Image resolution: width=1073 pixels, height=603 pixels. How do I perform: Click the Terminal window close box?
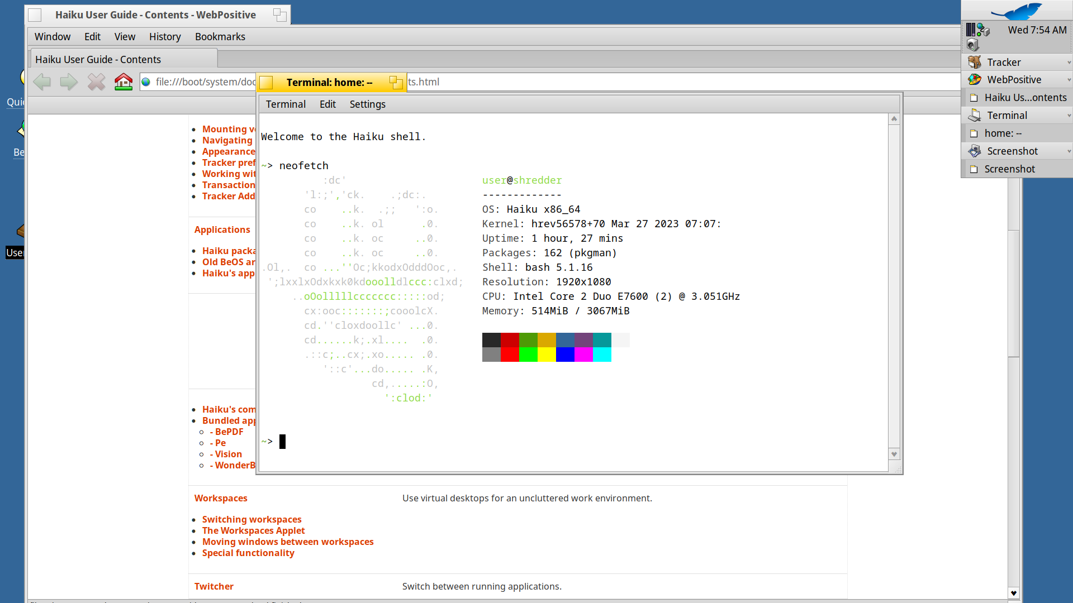267,83
